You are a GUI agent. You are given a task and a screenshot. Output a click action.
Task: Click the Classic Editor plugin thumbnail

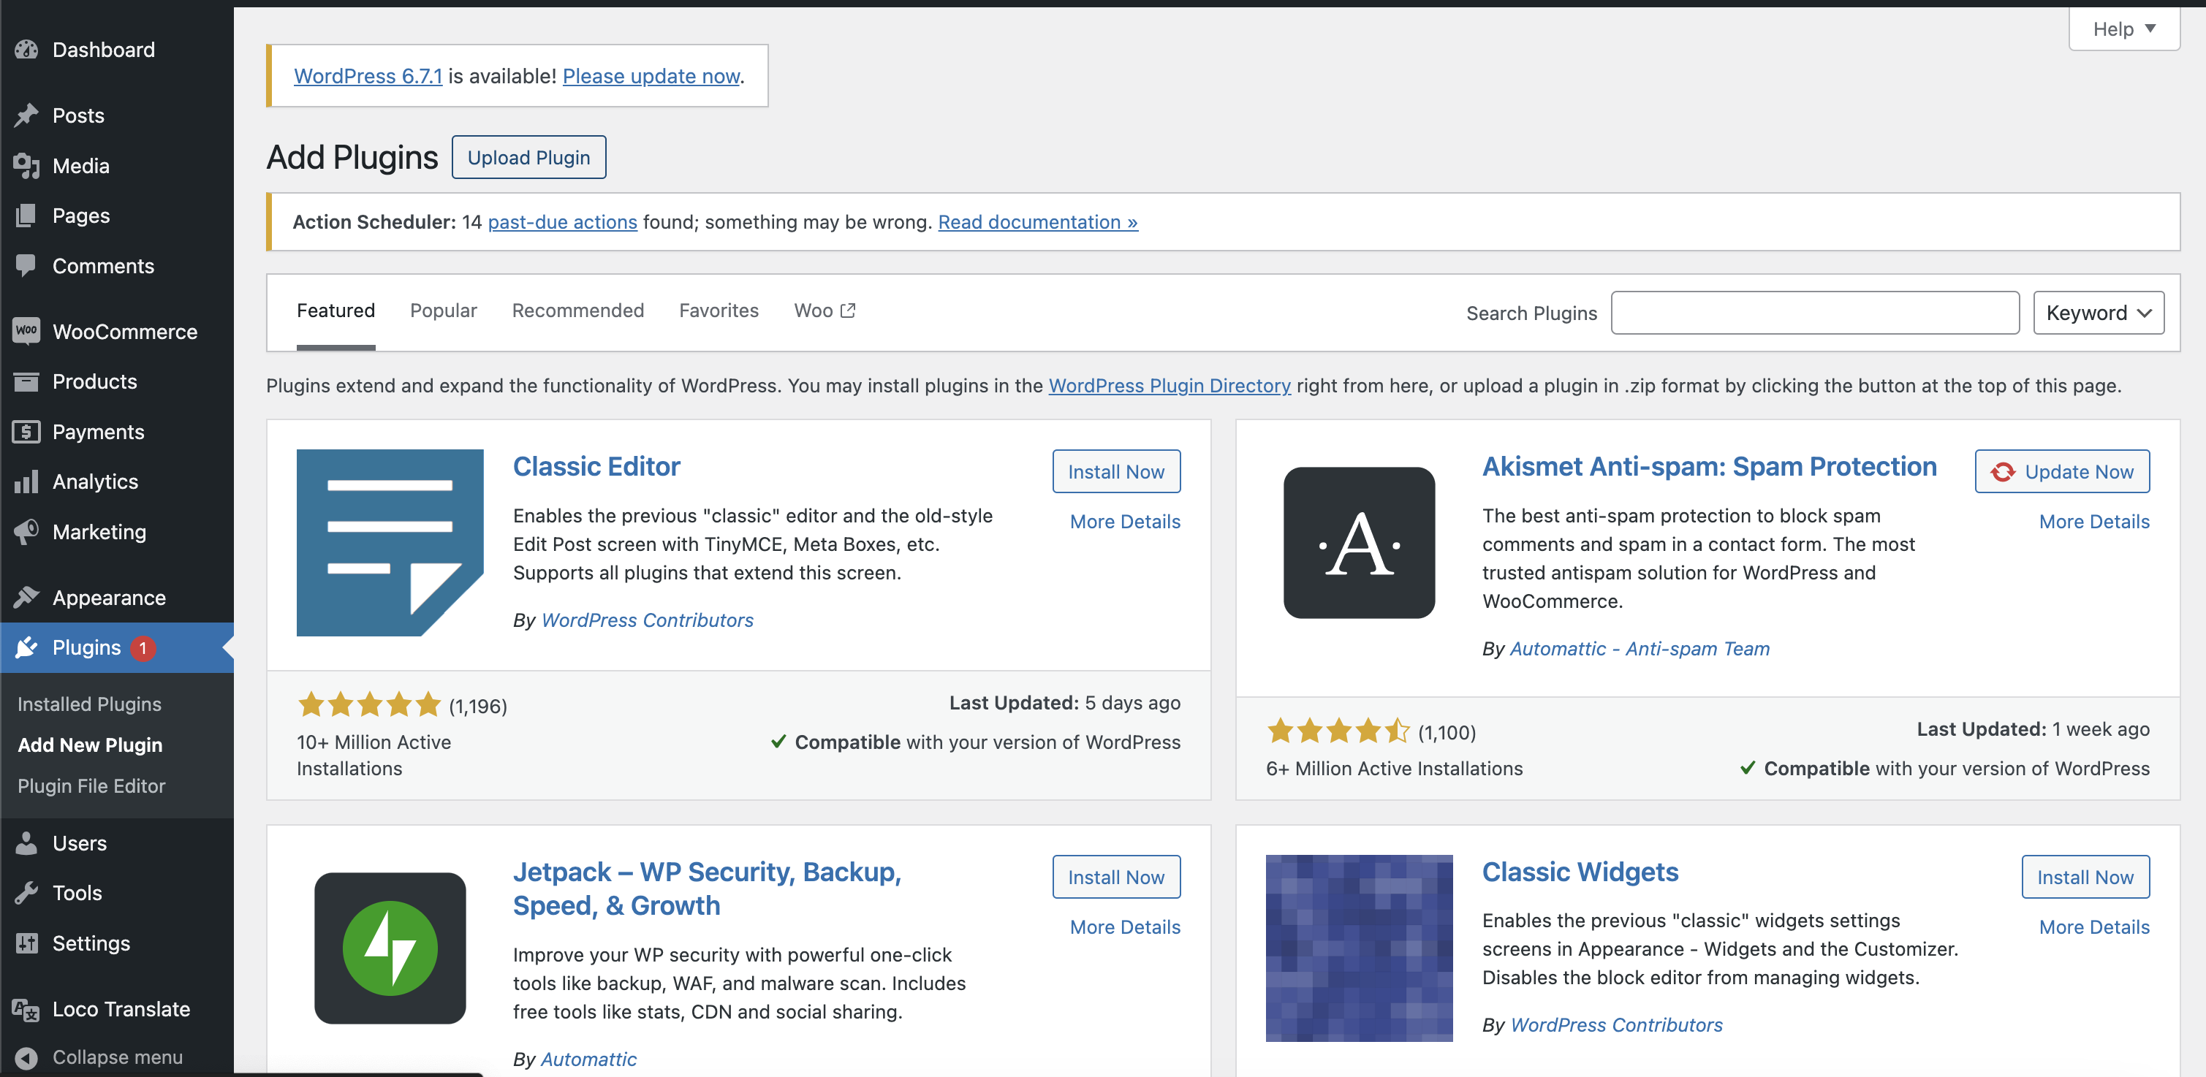pyautogui.click(x=390, y=543)
